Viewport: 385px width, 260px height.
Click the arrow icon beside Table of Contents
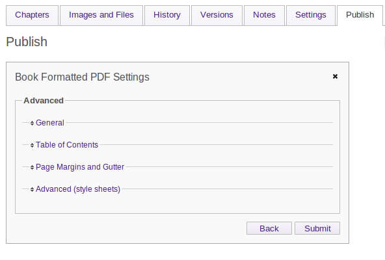pos(32,145)
